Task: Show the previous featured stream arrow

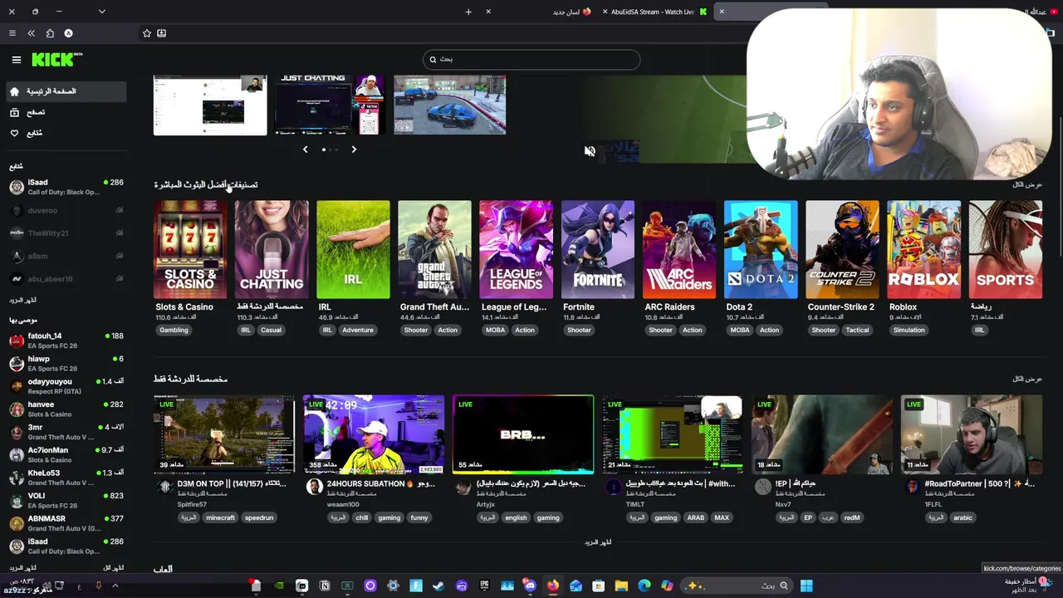Action: 305,149
